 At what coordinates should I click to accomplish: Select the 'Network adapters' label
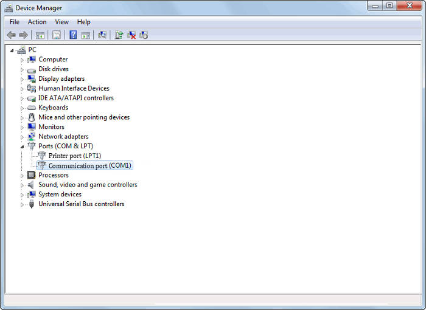pyautogui.click(x=63, y=137)
